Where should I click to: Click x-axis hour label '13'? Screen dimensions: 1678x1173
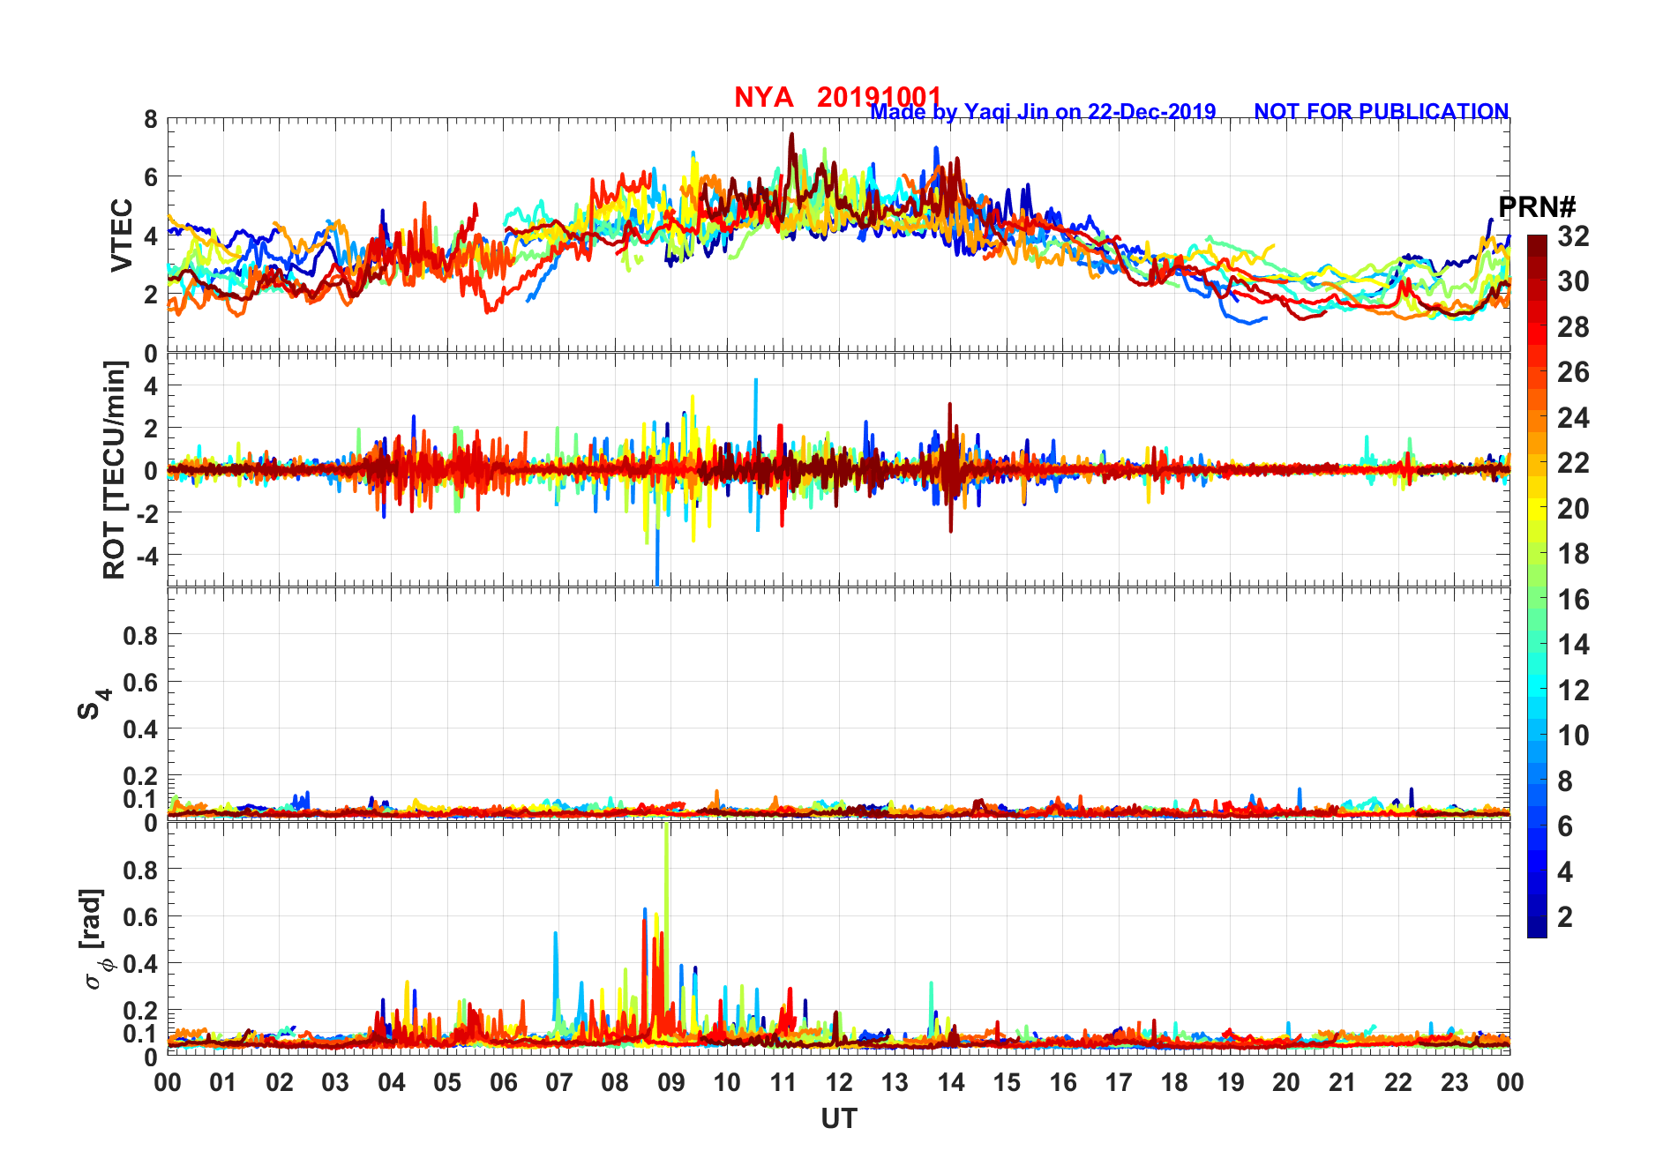click(895, 1082)
